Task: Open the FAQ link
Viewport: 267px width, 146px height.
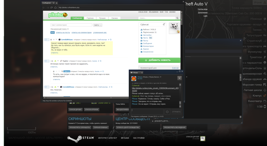Action: click(x=166, y=12)
